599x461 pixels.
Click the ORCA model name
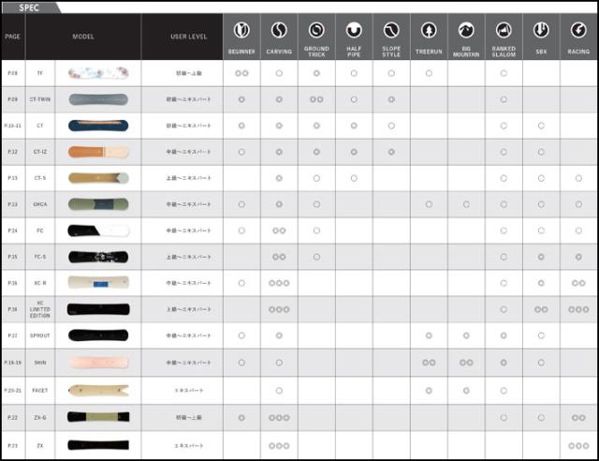(x=40, y=204)
